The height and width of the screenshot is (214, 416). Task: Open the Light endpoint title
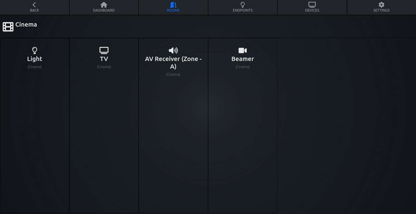coord(35,59)
